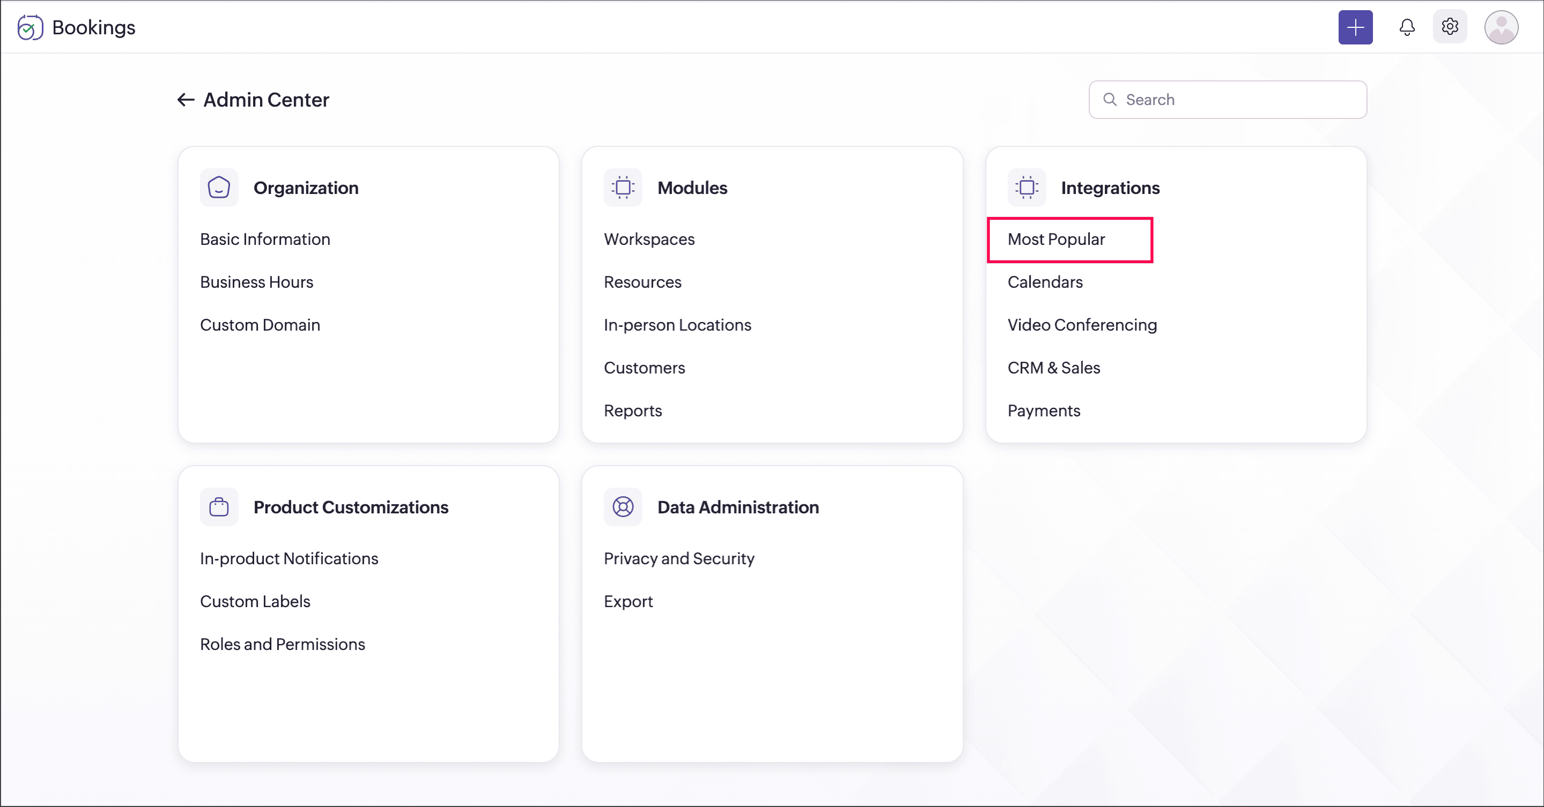Click the Product Customizations bag icon
This screenshot has width=1544, height=807.
click(x=219, y=507)
